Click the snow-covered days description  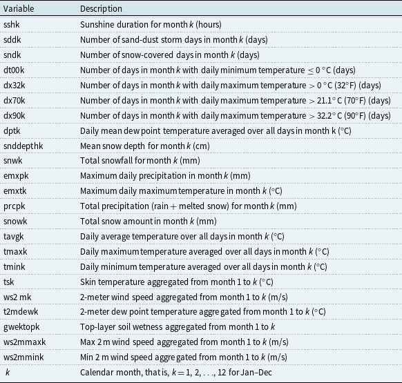coord(170,55)
